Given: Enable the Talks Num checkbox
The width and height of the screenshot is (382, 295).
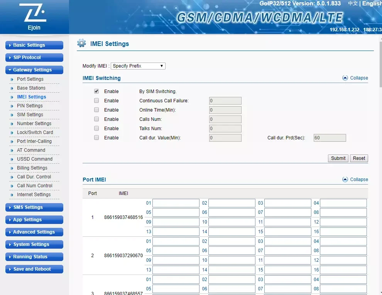Looking at the screenshot, I should pos(96,129).
